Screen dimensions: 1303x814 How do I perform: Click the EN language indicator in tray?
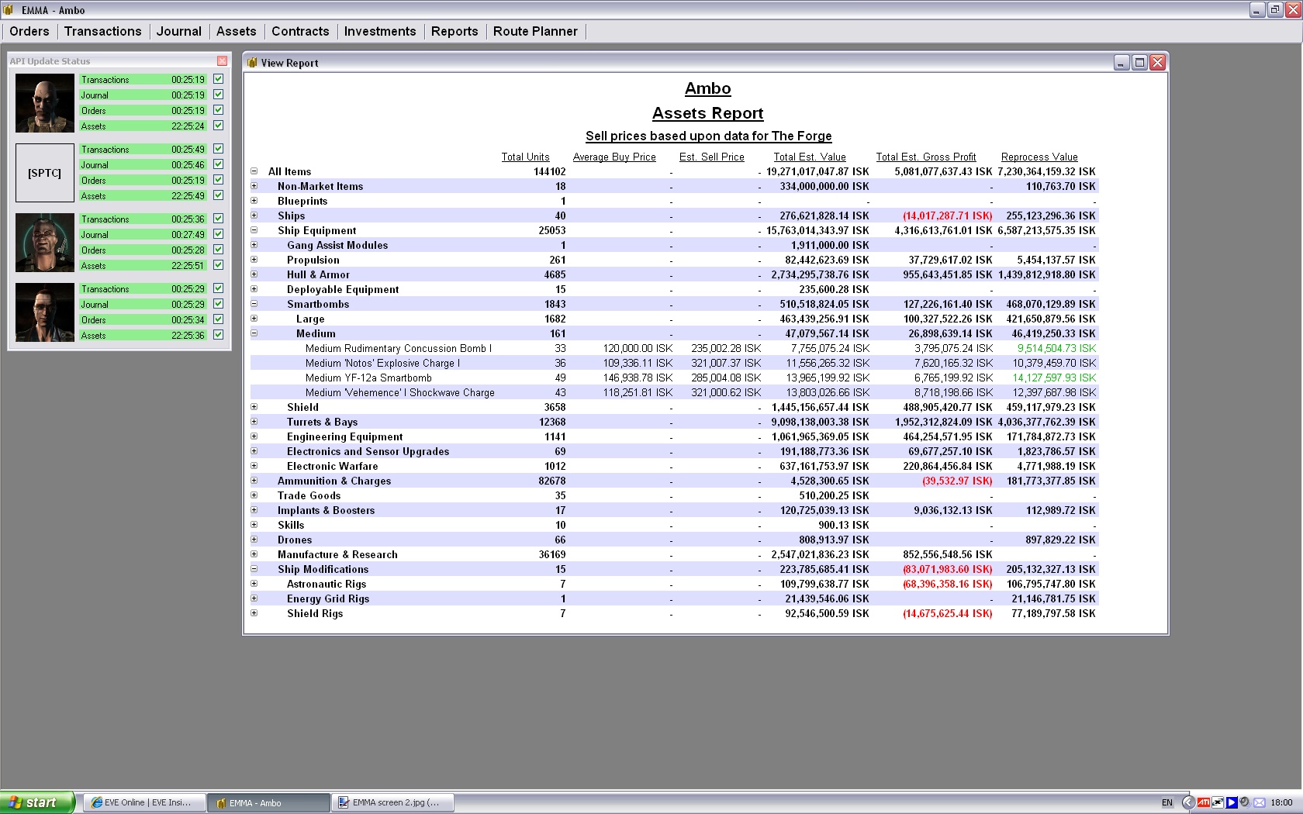[x=1167, y=802]
